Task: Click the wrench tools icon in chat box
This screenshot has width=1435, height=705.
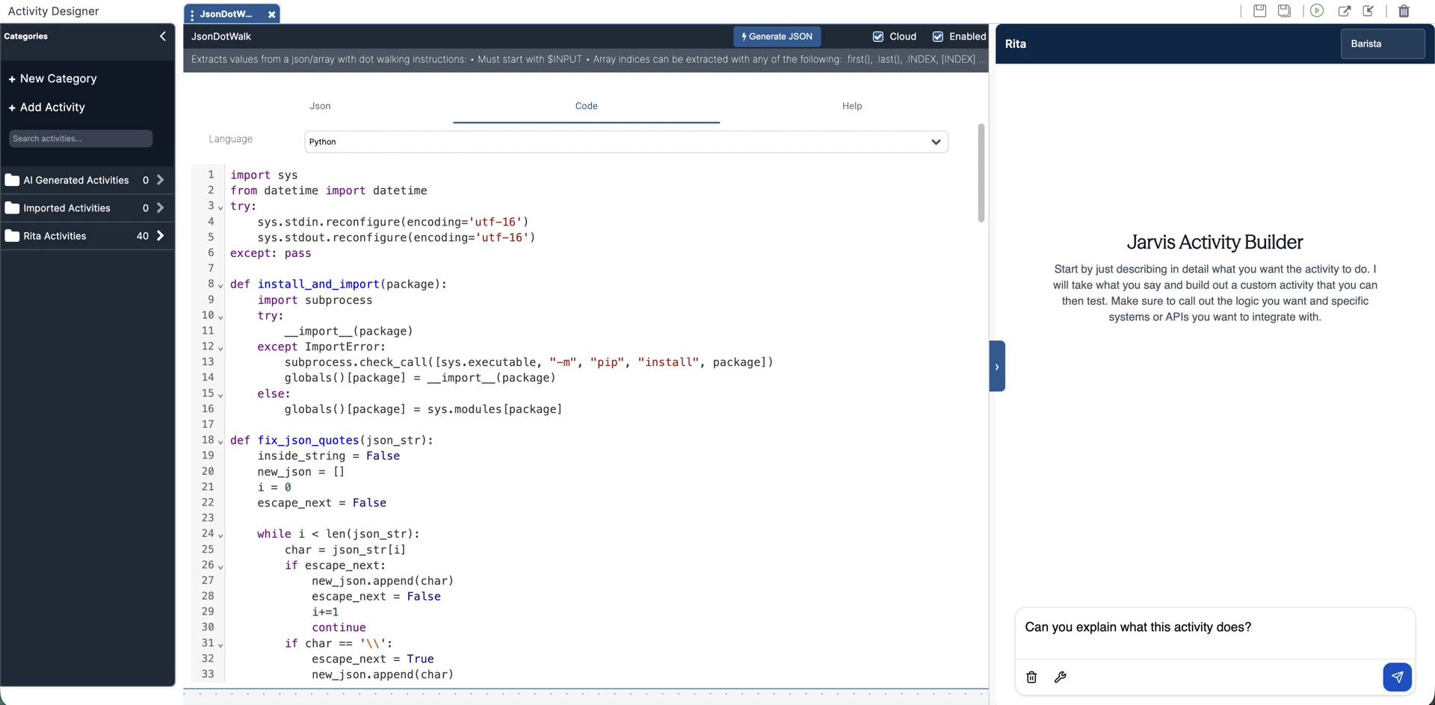Action: click(1060, 677)
